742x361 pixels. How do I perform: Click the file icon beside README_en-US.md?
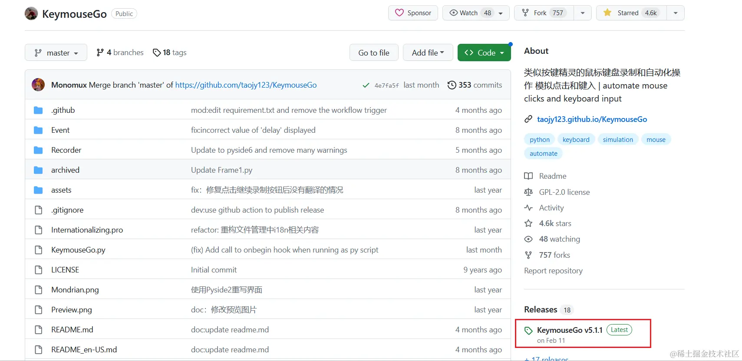tap(38, 350)
